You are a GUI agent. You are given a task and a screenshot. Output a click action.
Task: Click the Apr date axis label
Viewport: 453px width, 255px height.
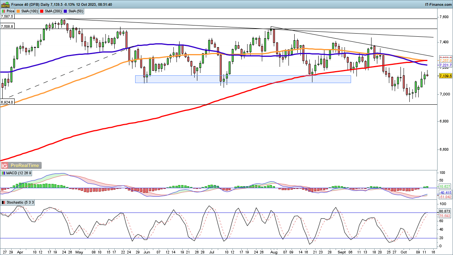point(20,252)
